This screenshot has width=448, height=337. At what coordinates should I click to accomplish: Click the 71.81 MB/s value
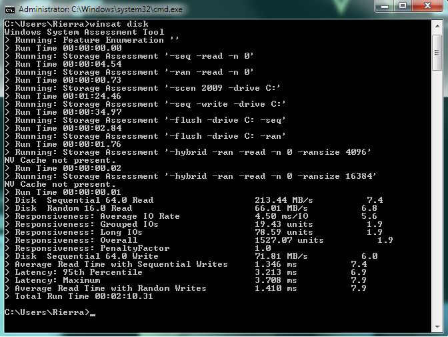(281, 256)
